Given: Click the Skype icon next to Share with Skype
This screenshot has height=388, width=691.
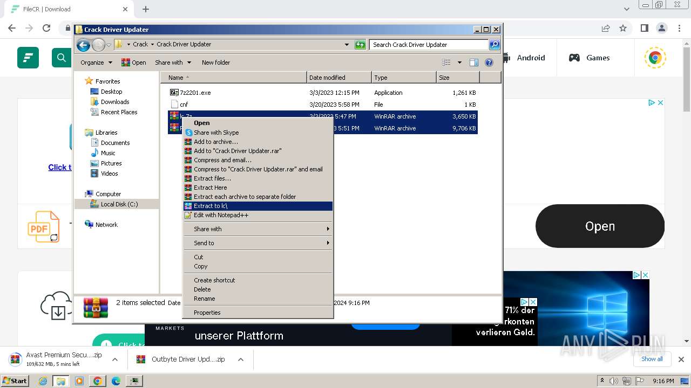Looking at the screenshot, I should 188,133.
